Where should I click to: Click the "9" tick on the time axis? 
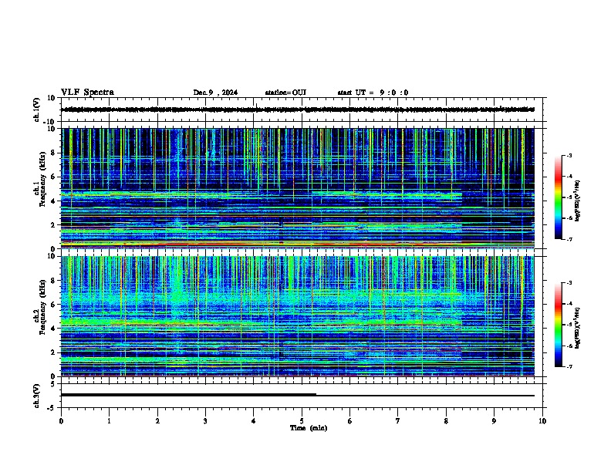pos(494,420)
